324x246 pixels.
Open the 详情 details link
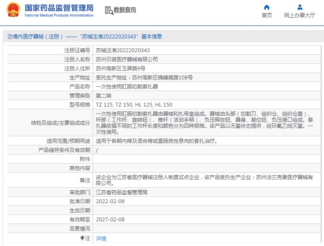pyautogui.click(x=101, y=239)
